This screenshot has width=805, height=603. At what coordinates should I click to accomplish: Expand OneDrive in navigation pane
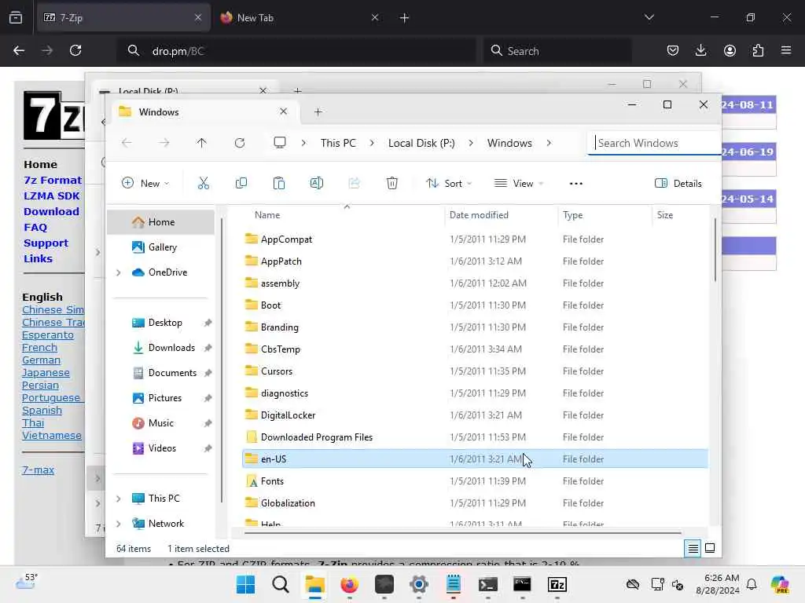(119, 272)
